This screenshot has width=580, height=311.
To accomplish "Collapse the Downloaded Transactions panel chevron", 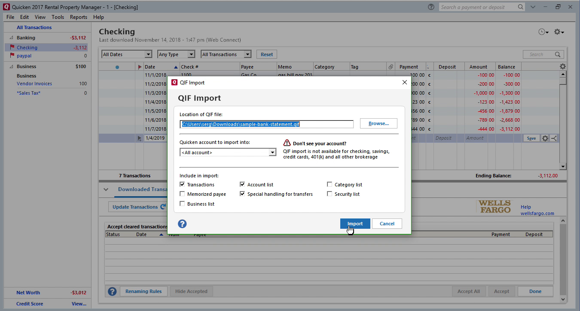I will 106,189.
